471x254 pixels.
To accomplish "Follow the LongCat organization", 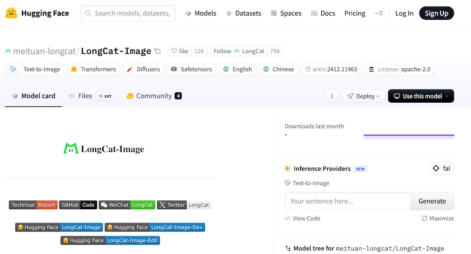I will click(239, 51).
